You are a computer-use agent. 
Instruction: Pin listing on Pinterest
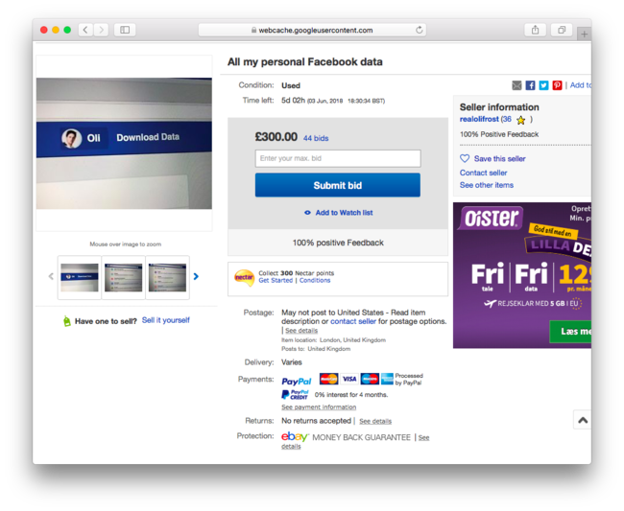557,85
